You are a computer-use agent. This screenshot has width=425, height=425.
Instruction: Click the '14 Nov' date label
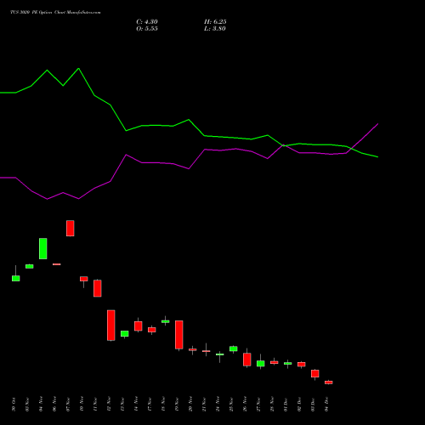click(136, 405)
